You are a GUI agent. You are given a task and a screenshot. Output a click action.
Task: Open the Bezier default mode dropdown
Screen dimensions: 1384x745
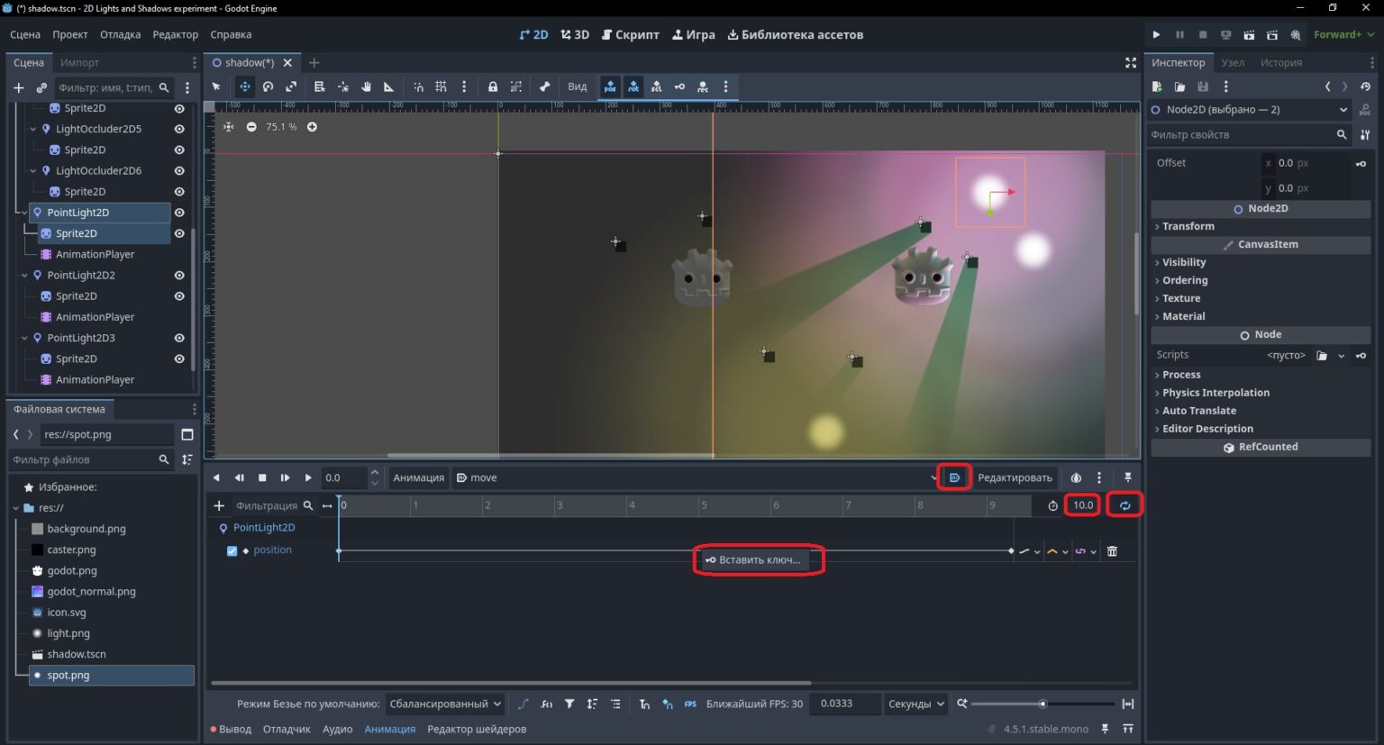pyautogui.click(x=445, y=704)
